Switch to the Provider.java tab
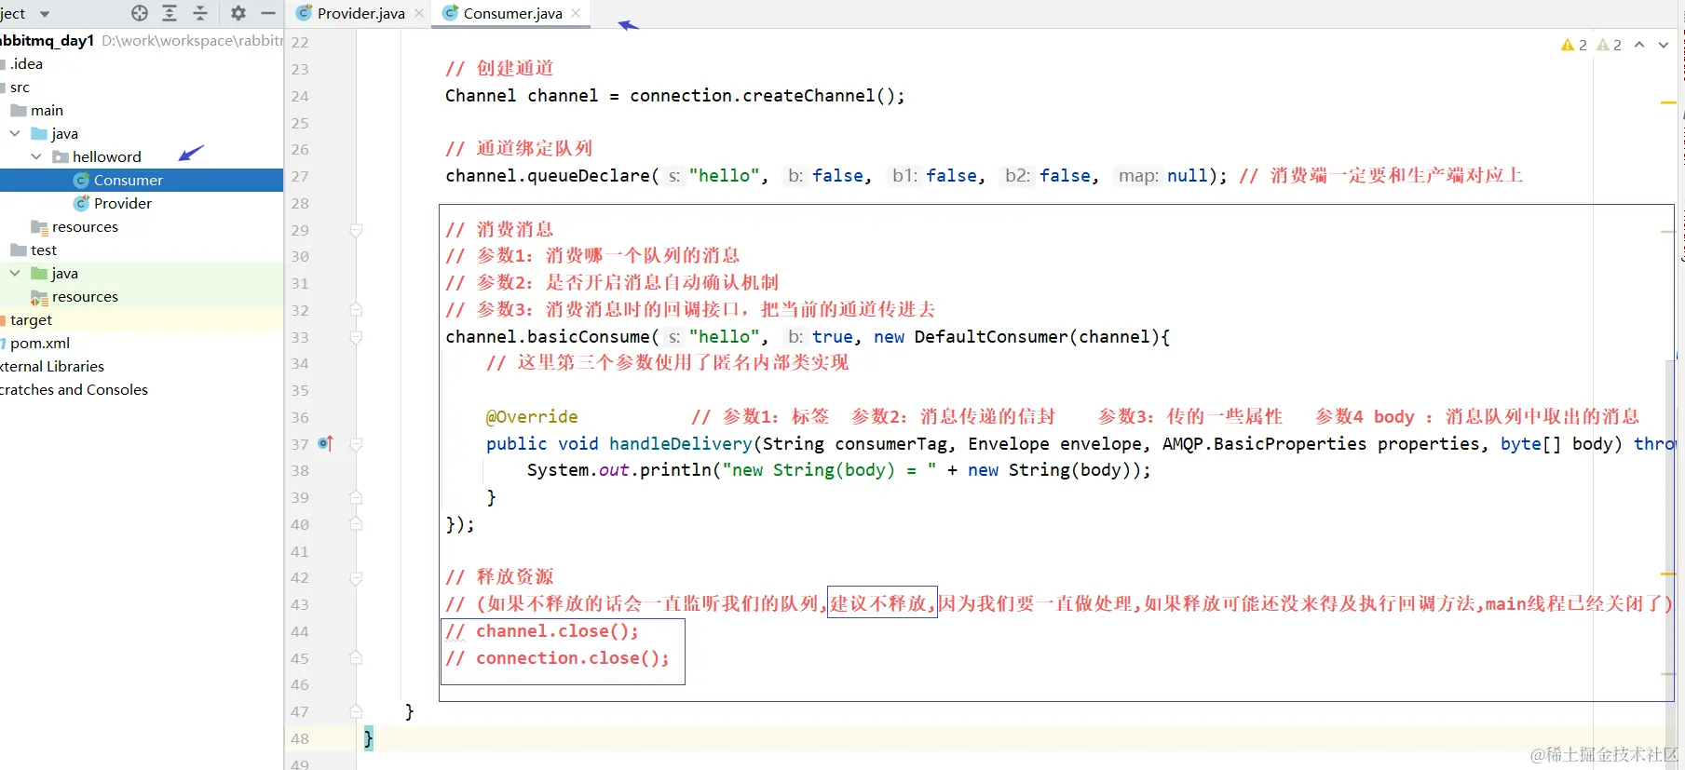The height and width of the screenshot is (770, 1685). (x=360, y=13)
